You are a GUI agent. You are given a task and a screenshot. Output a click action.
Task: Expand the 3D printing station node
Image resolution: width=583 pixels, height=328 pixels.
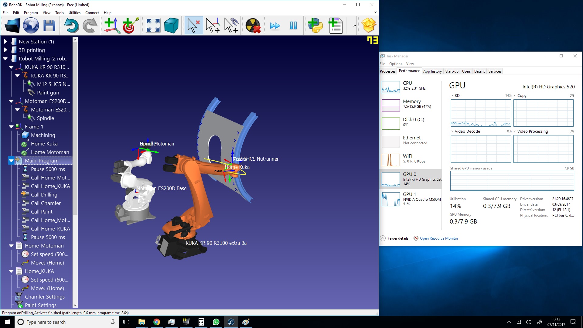coord(5,50)
